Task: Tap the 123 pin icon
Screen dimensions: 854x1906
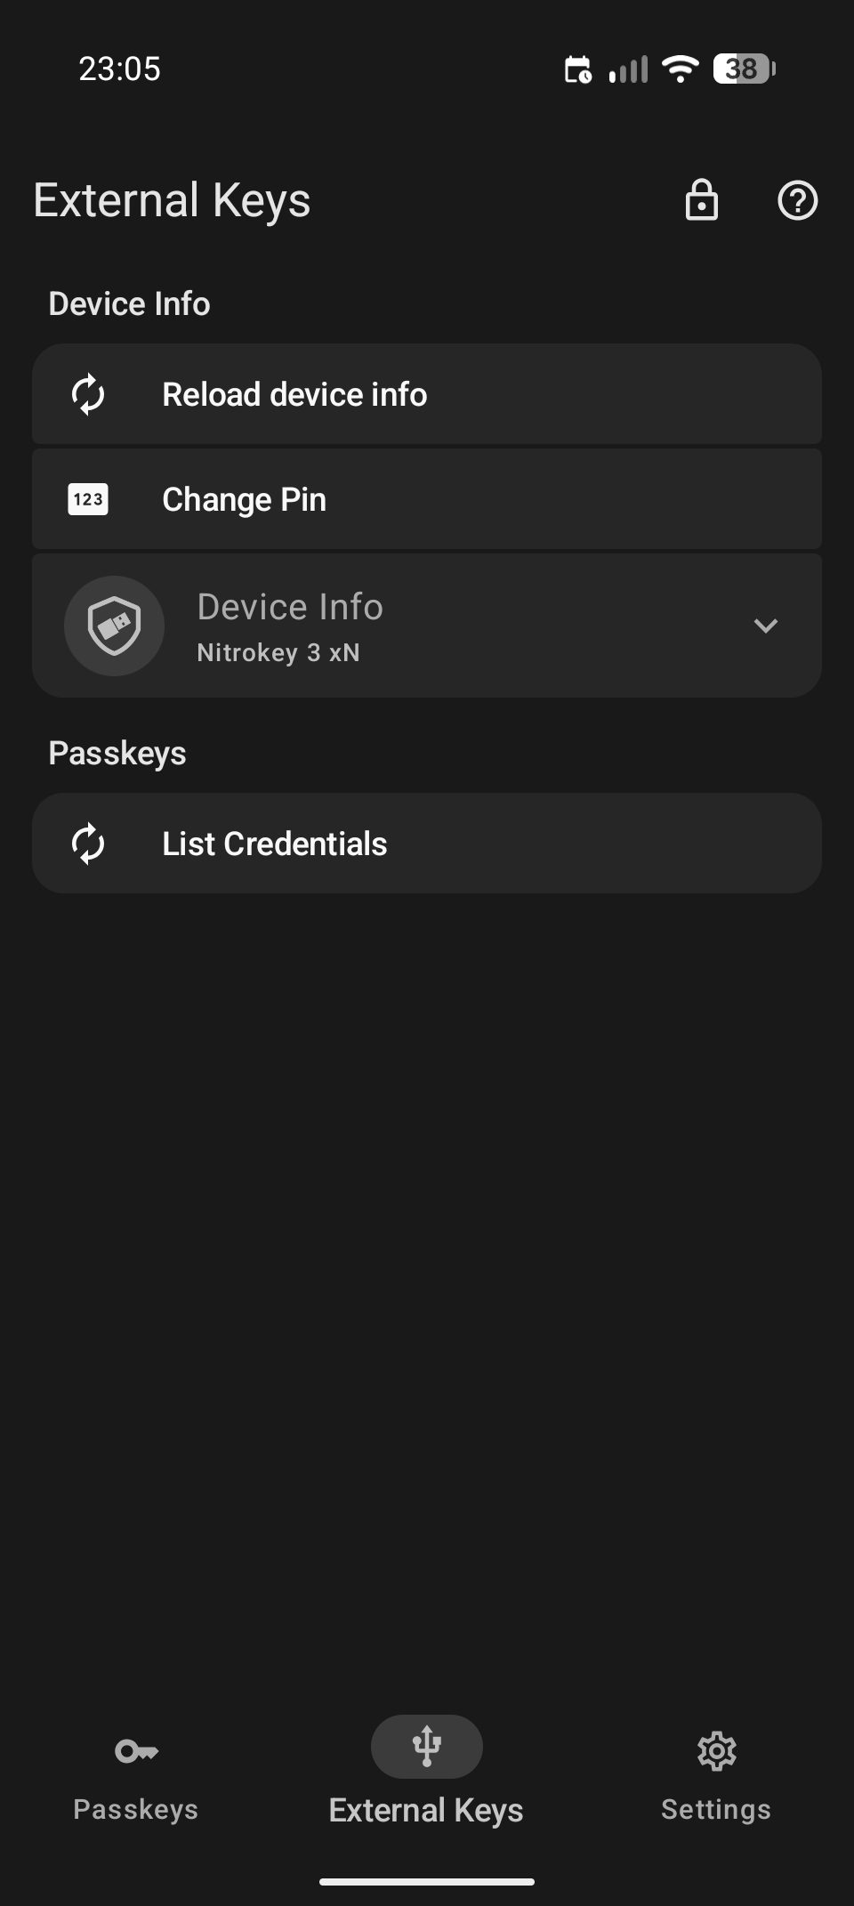Action: pyautogui.click(x=88, y=499)
